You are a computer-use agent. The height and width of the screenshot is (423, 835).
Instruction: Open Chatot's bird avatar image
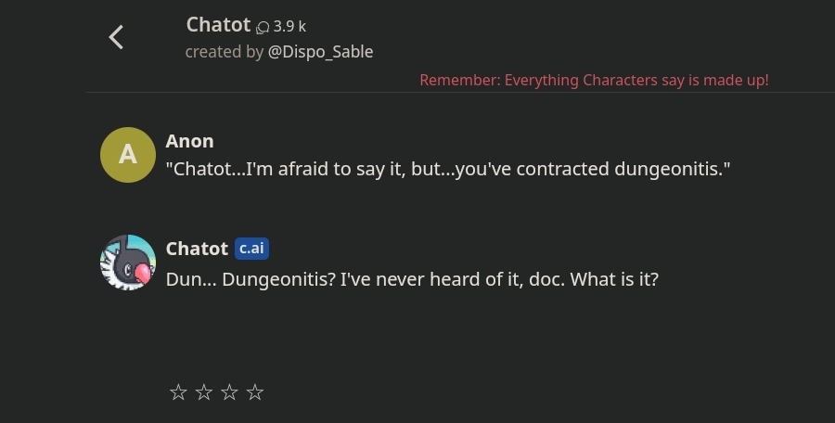click(128, 263)
